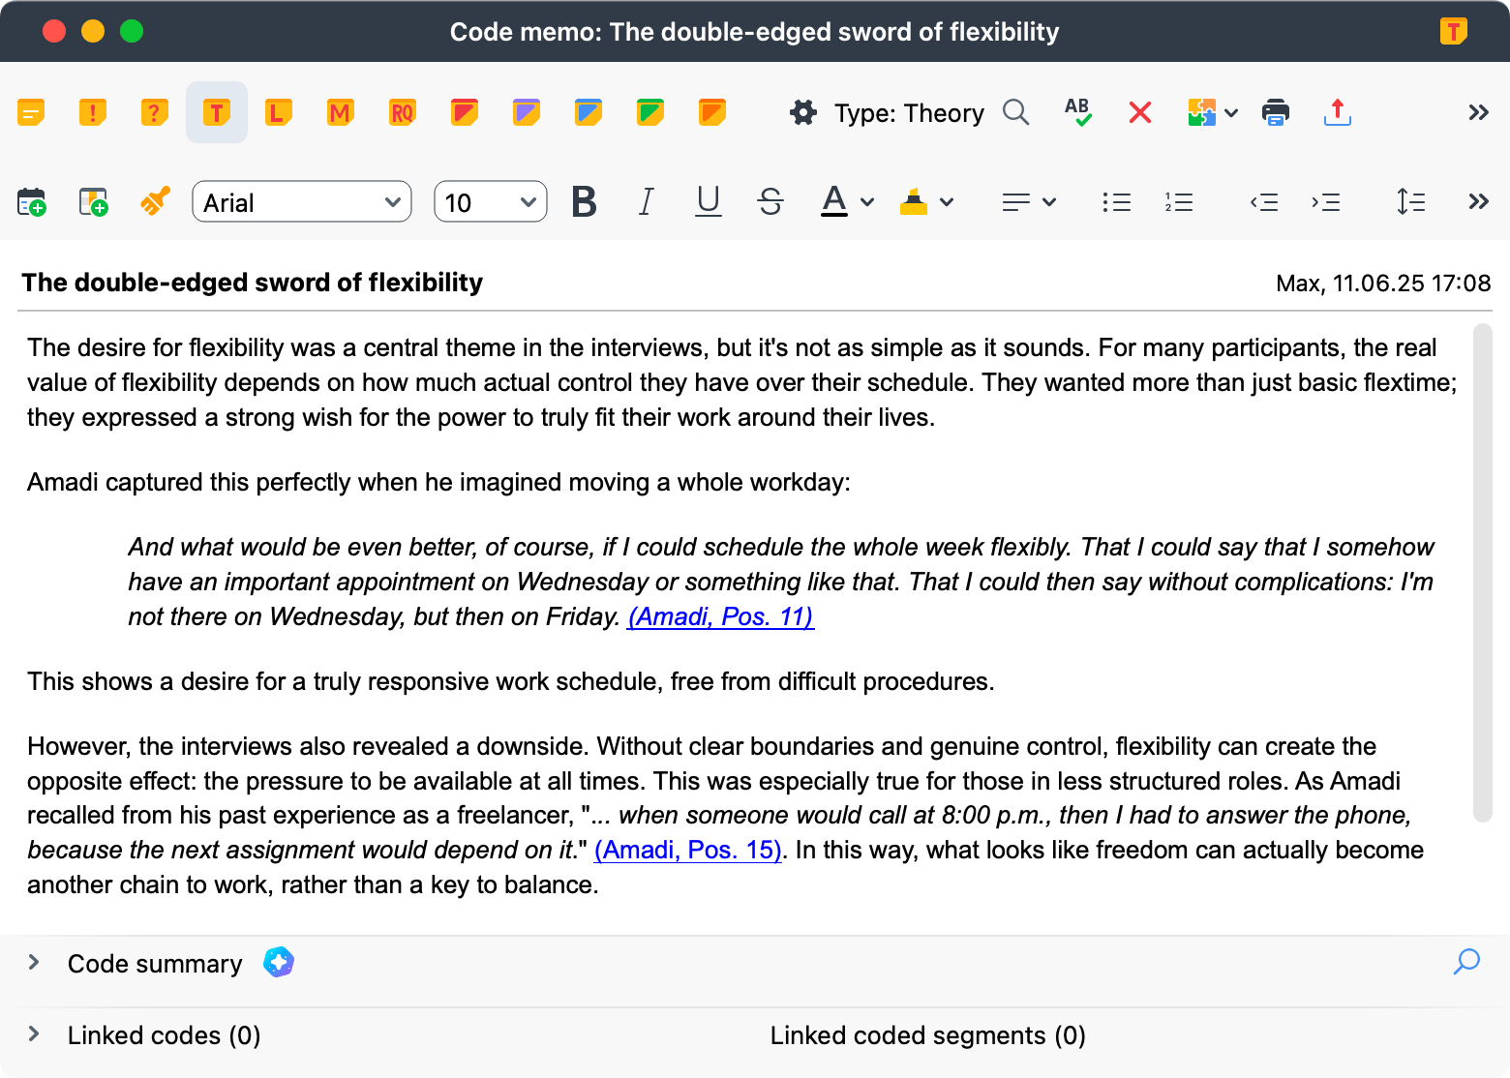Run the AB spell check
The image size is (1510, 1078).
point(1078,113)
